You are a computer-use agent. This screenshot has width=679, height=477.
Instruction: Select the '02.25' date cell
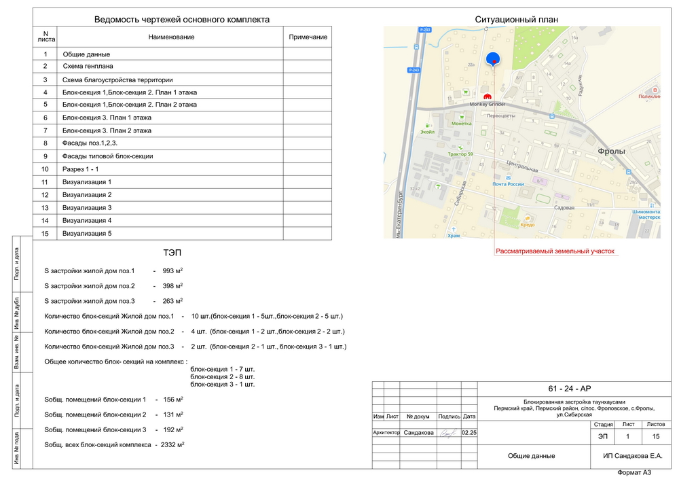(469, 432)
